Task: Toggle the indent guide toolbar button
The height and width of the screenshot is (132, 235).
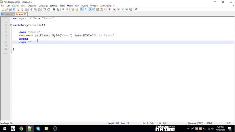Action: [x=90, y=9]
